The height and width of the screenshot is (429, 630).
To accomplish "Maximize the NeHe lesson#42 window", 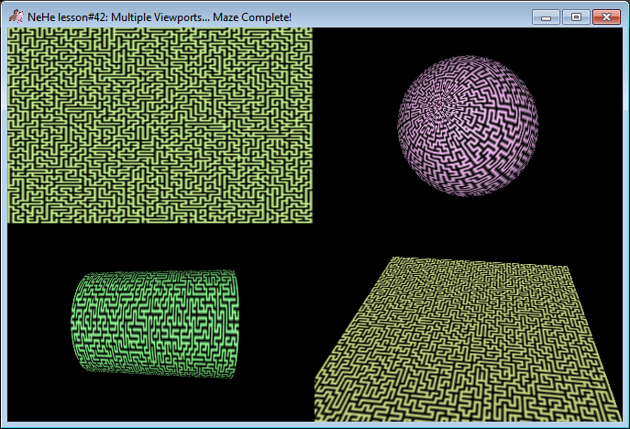I will 576,16.
